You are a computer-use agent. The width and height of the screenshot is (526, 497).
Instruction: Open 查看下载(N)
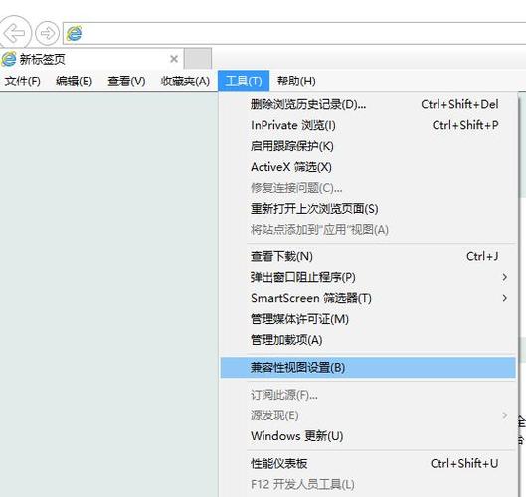(368, 256)
